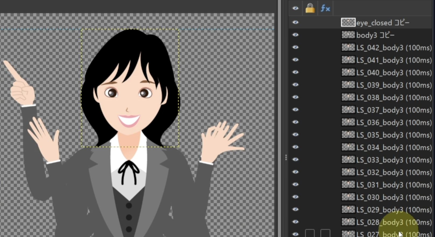
Task: Click the LS_029_body3 layer thumbnail
Action: (x=348, y=209)
